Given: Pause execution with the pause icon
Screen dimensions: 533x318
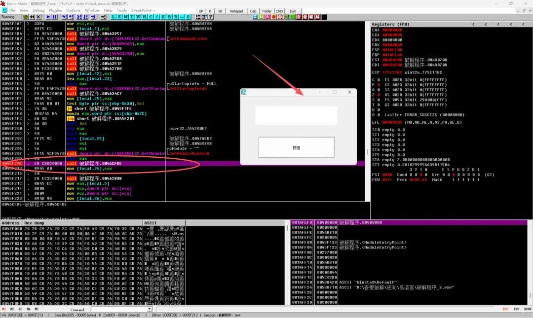Looking at the screenshot, I should coord(54,17).
